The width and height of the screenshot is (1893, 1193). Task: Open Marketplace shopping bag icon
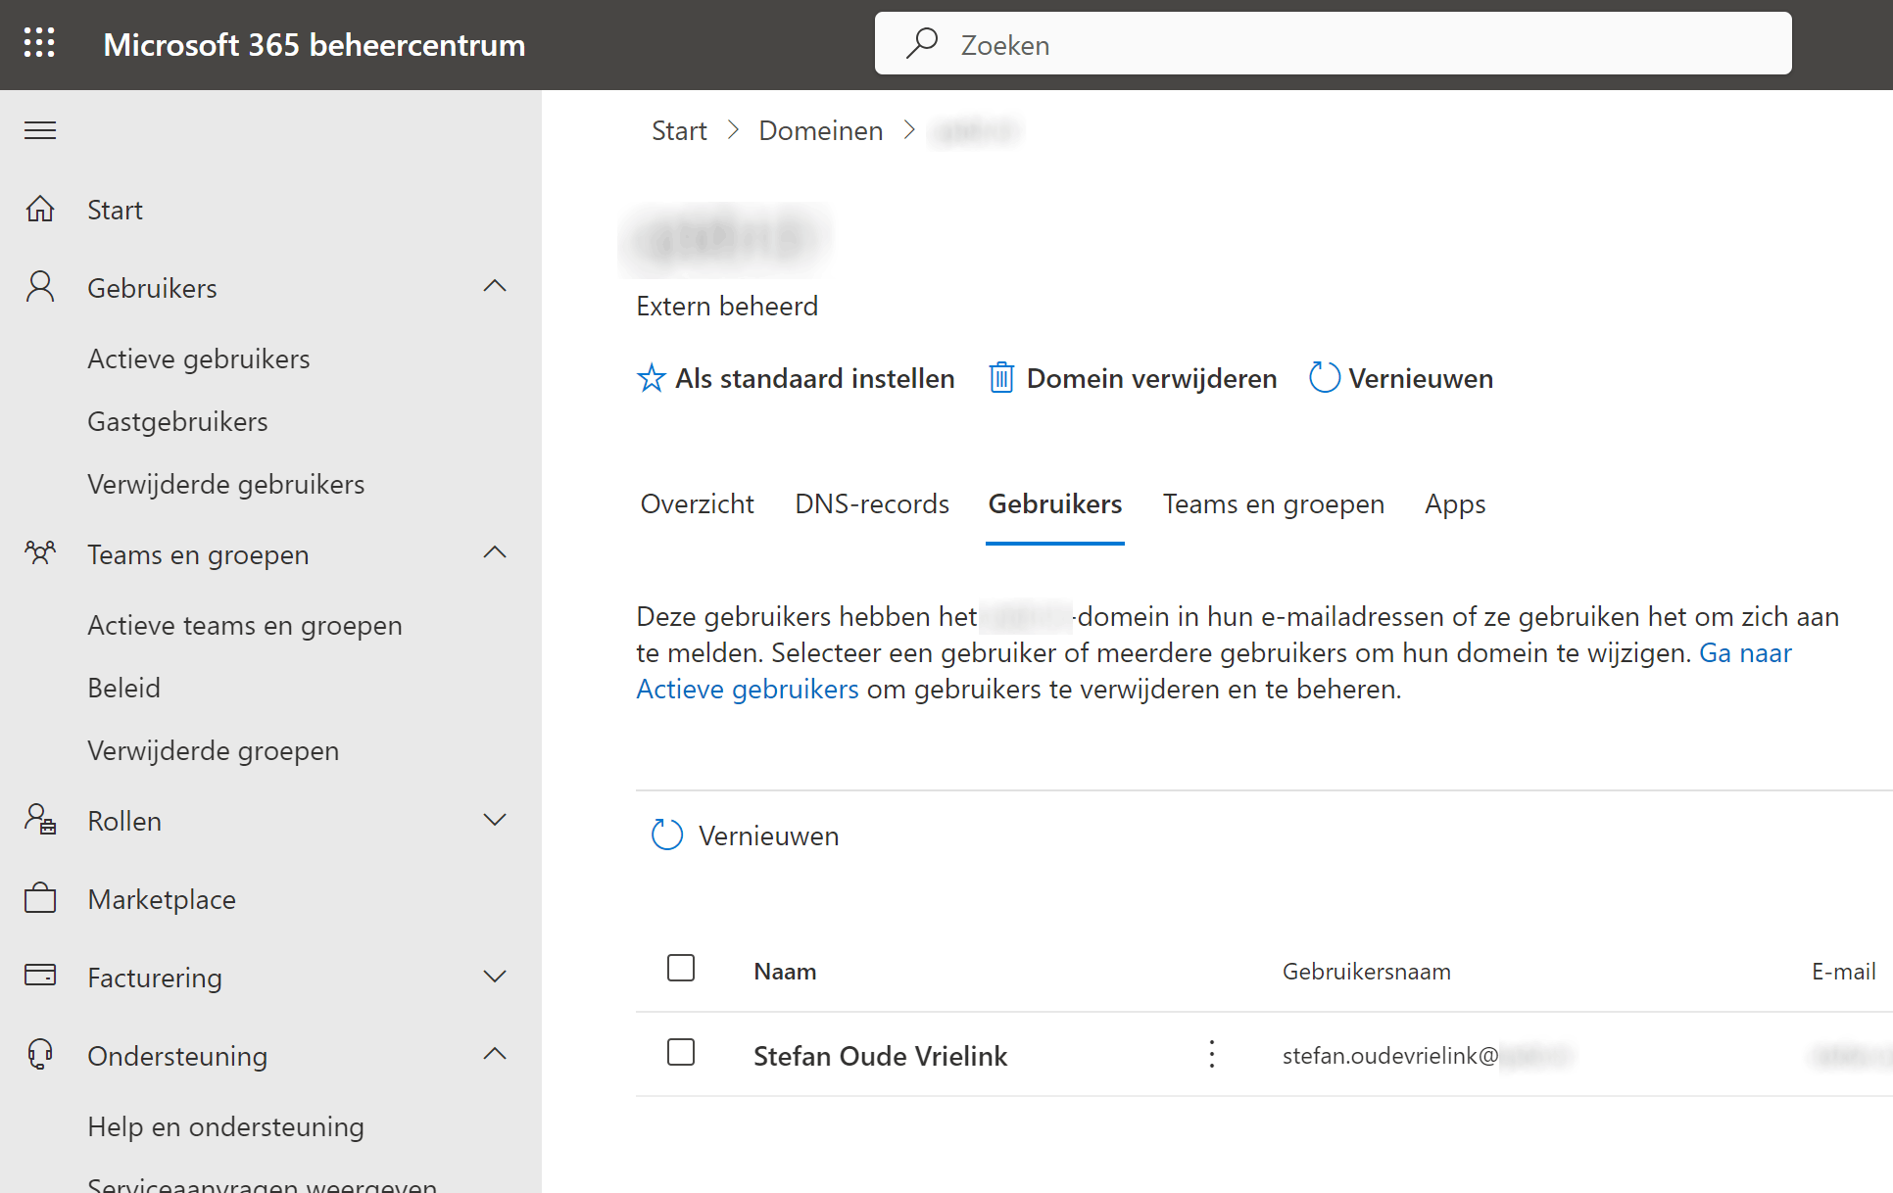(x=40, y=898)
